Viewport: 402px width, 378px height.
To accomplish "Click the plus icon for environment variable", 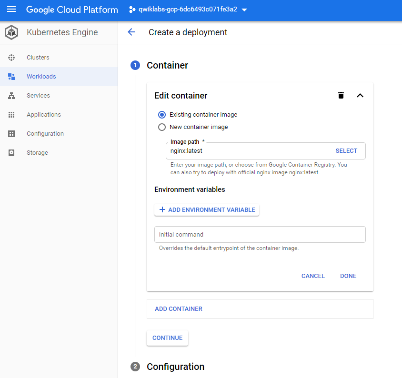I will [162, 209].
